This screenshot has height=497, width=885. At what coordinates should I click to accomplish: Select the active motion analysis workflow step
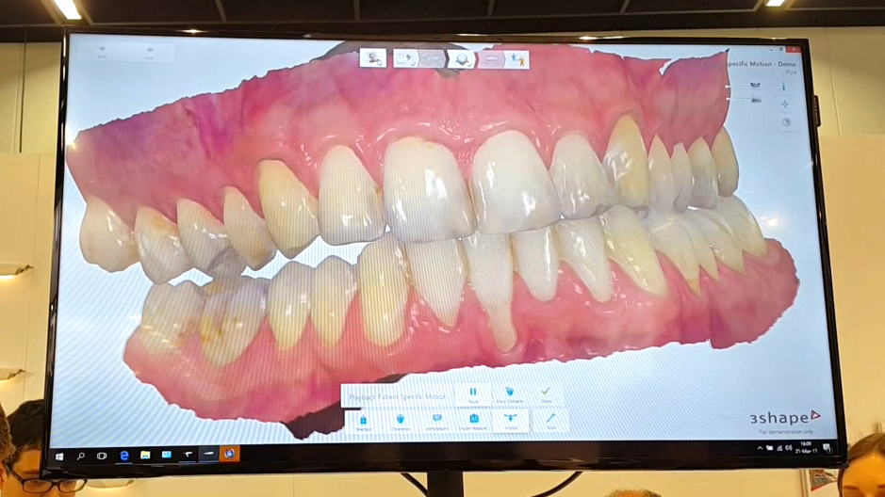[462, 58]
